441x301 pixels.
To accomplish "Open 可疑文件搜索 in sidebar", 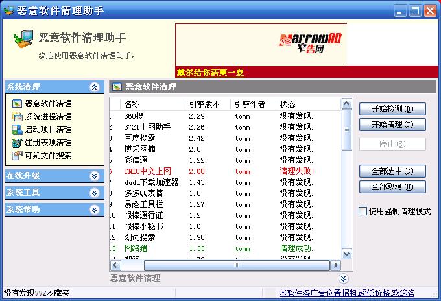I will coord(48,155).
